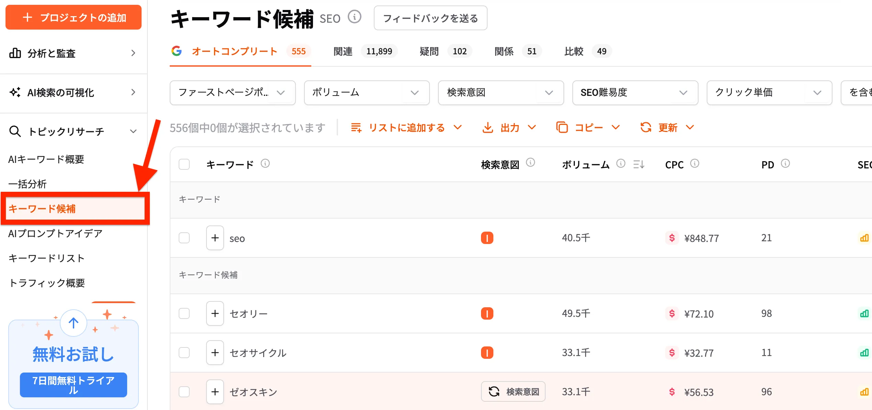Sort by volume using the sort icon
Screen dimensions: 872x410
[x=639, y=165]
